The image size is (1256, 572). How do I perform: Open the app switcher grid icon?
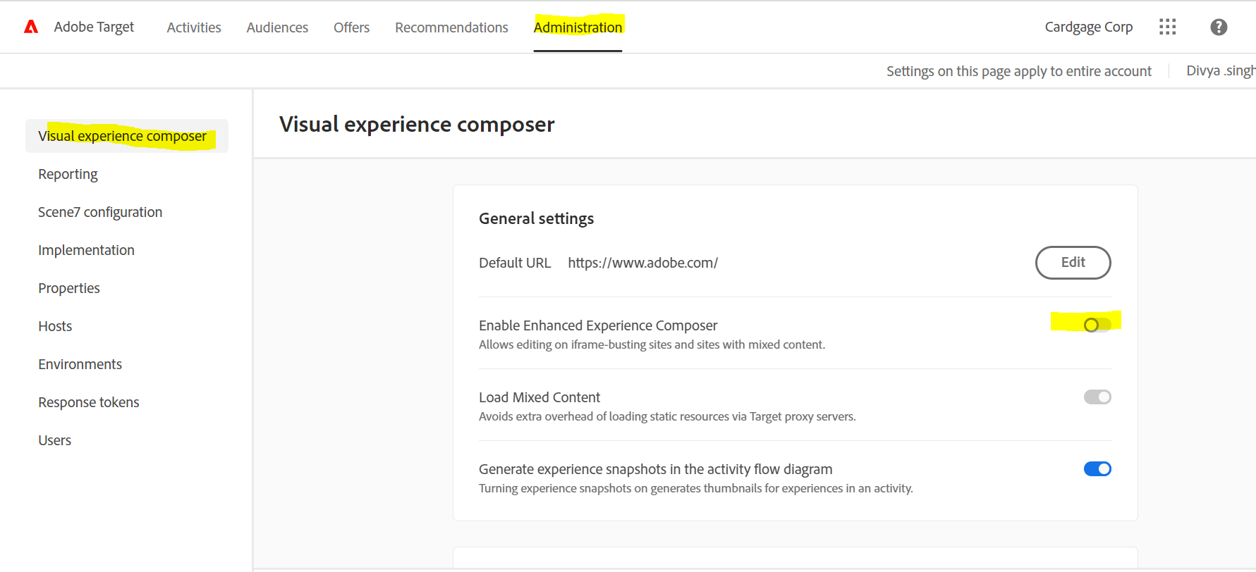(x=1167, y=27)
